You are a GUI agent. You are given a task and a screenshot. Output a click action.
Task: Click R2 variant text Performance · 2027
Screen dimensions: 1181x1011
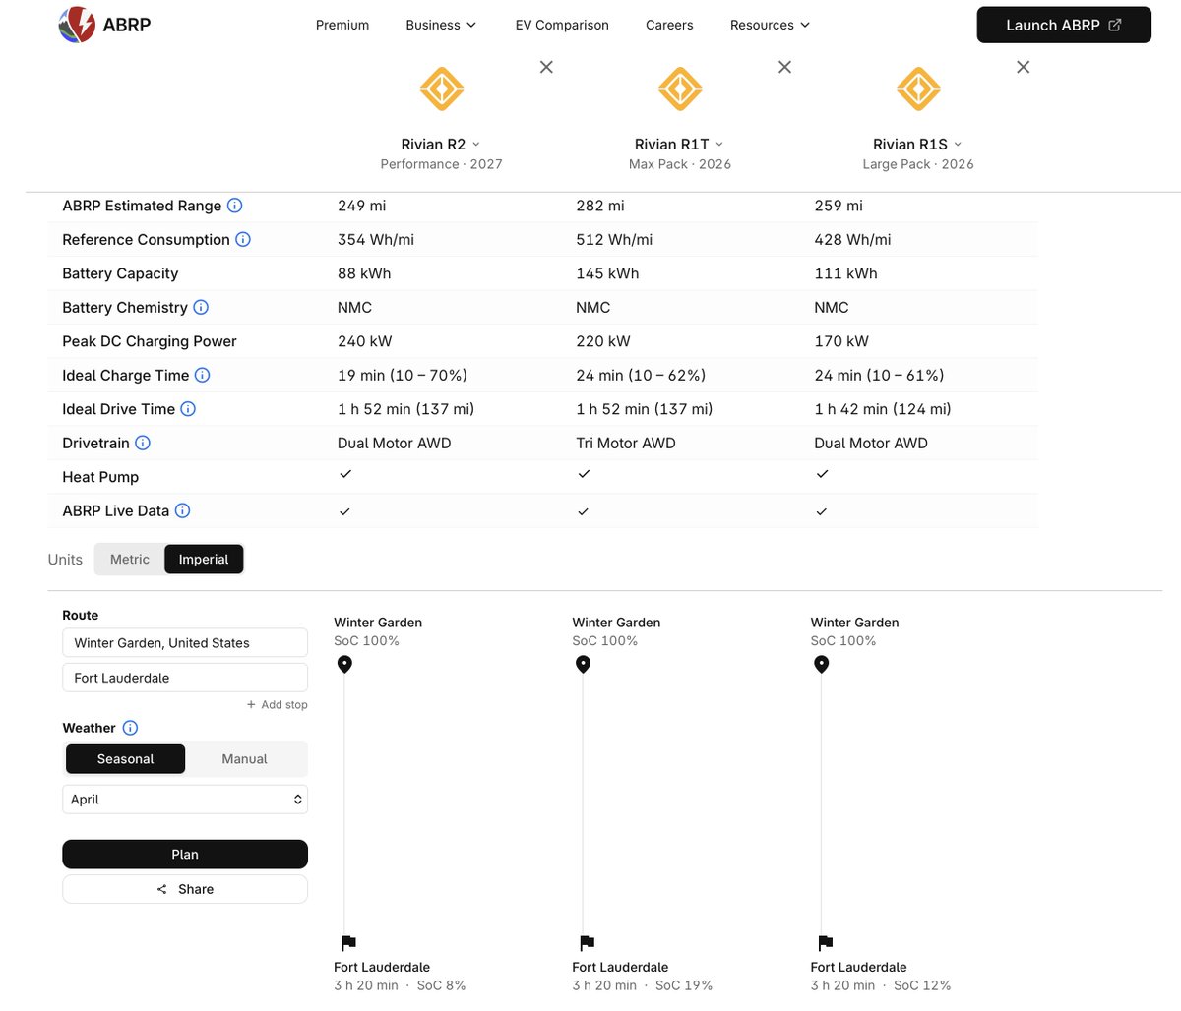[442, 164]
